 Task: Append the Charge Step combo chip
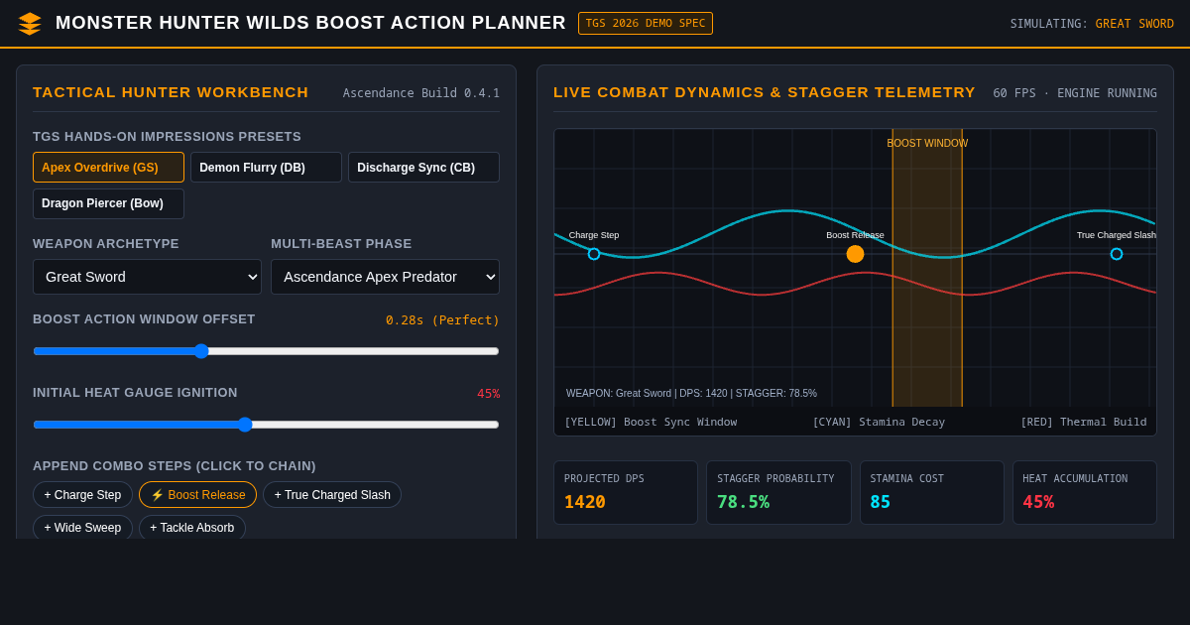coord(82,495)
